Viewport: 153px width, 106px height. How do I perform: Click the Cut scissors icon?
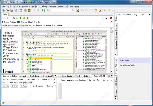[x=21, y=10]
